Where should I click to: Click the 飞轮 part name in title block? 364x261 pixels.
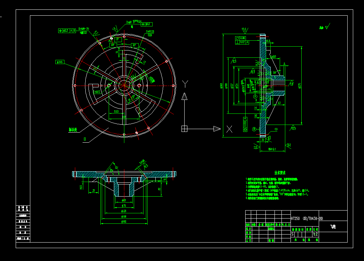pos(333,226)
